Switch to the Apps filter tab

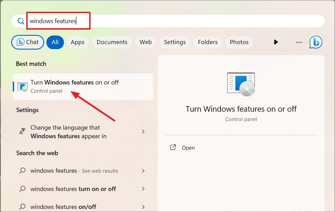[x=77, y=42]
